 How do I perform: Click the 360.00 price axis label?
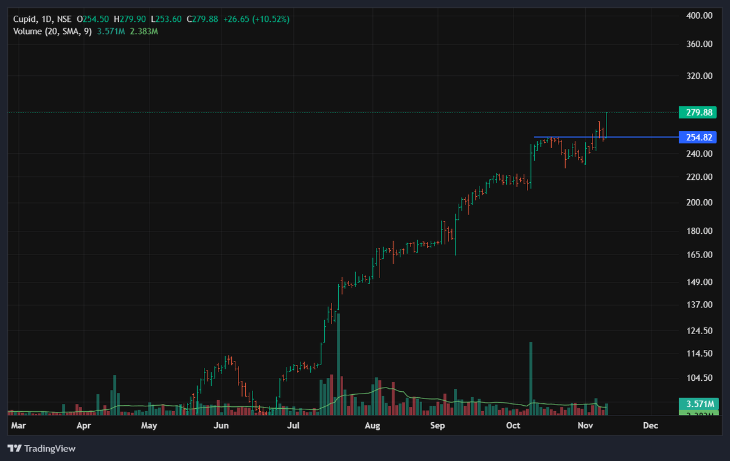tap(699, 44)
